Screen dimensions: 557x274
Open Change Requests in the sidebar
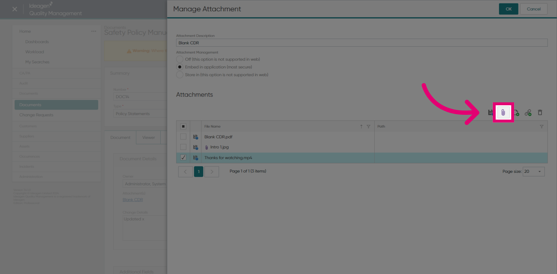click(36, 115)
